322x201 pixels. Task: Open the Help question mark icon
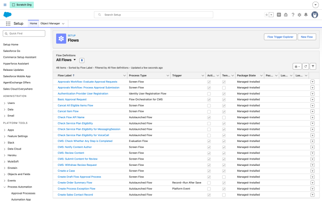[x=293, y=15]
